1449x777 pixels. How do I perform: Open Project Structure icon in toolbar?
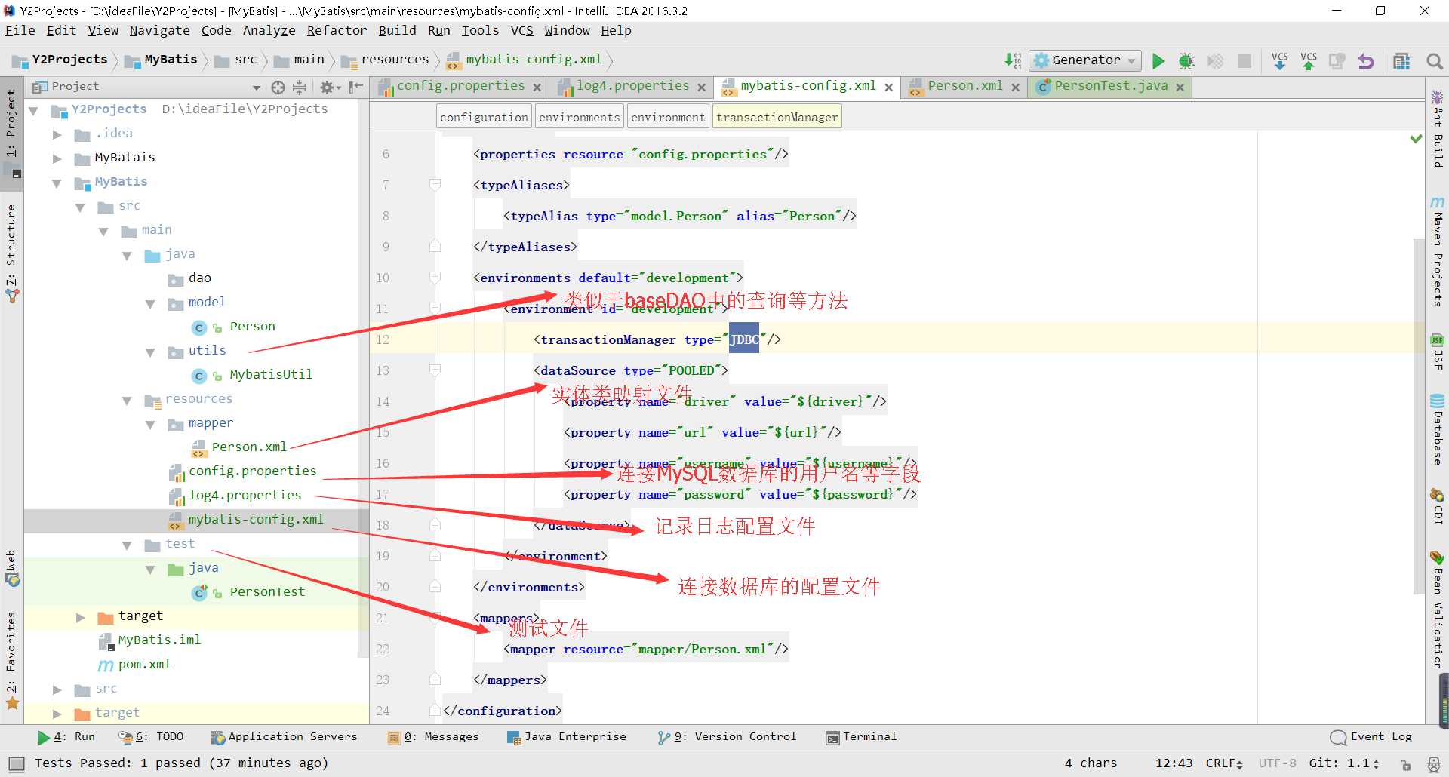click(x=1401, y=61)
